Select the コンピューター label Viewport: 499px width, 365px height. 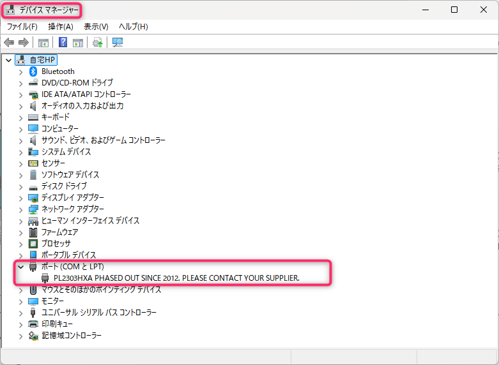pos(60,129)
